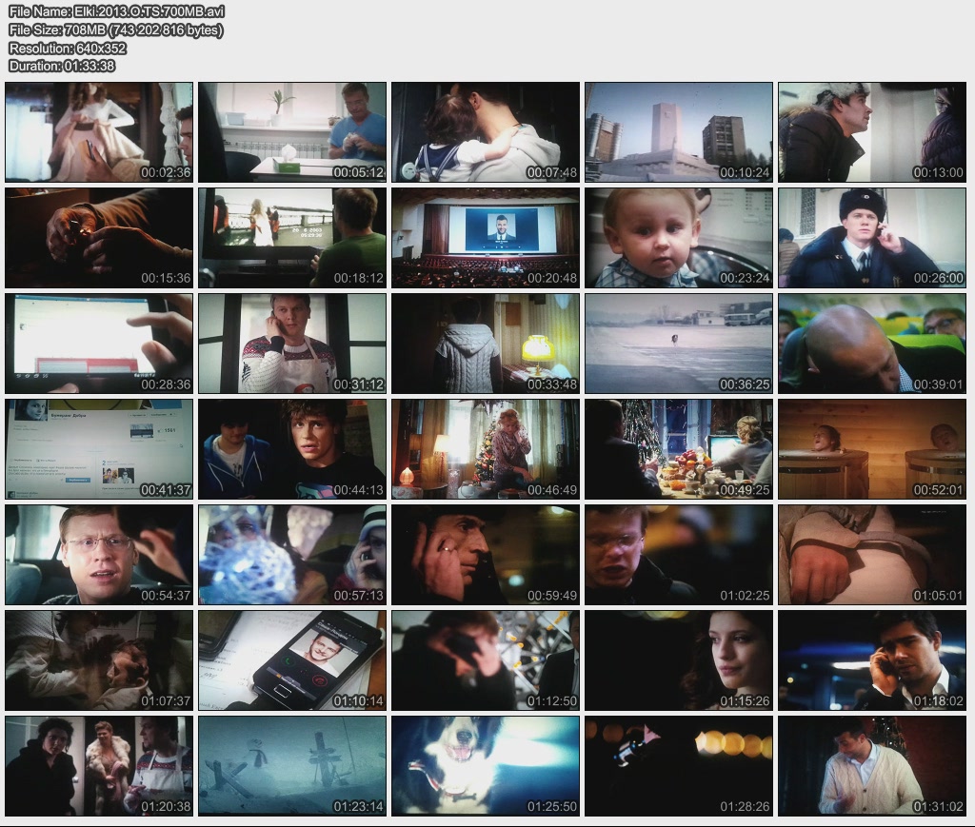
Task: Select the man in white cardigan frame at 01:31:02
Action: pyautogui.click(x=872, y=766)
